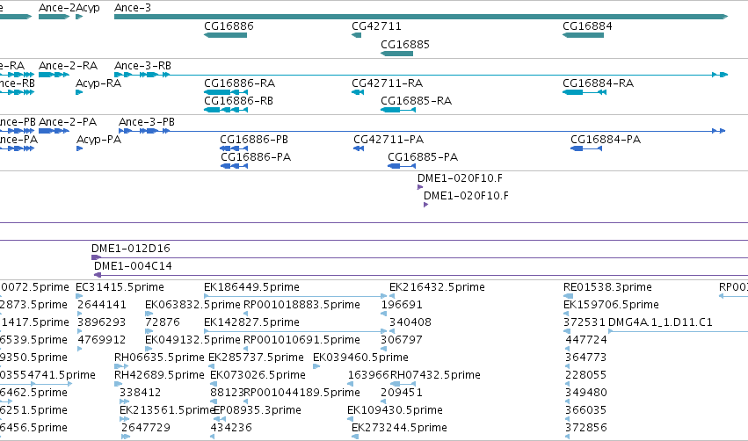748x441 pixels.
Task: Click the RH07432.5prime EST label
Action: (435, 375)
